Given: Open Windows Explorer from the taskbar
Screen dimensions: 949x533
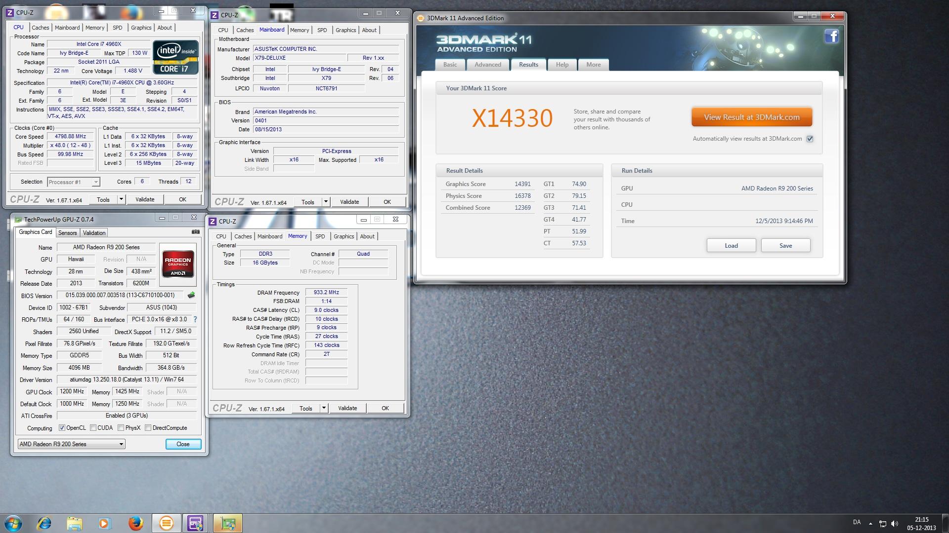Looking at the screenshot, I should pyautogui.click(x=74, y=523).
